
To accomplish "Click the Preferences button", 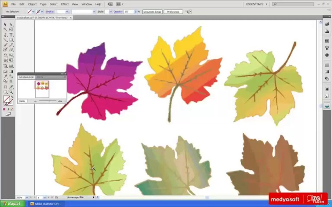I will [173, 12].
